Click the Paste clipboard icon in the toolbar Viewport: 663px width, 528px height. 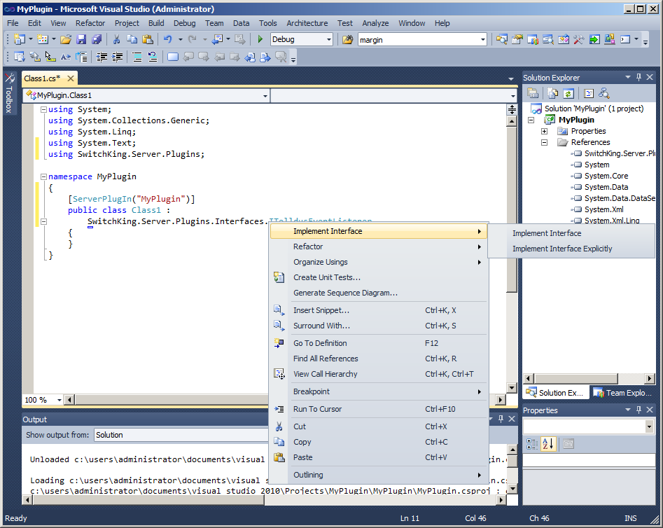pos(148,39)
